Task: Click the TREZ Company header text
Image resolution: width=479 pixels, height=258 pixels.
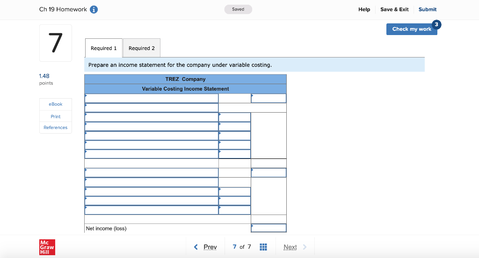Action: (x=185, y=79)
